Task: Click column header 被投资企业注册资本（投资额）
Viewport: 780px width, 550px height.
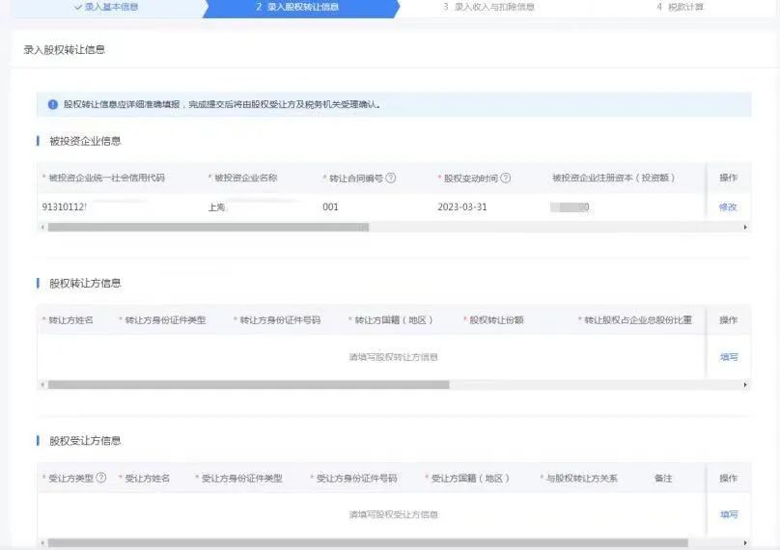Action: click(613, 178)
